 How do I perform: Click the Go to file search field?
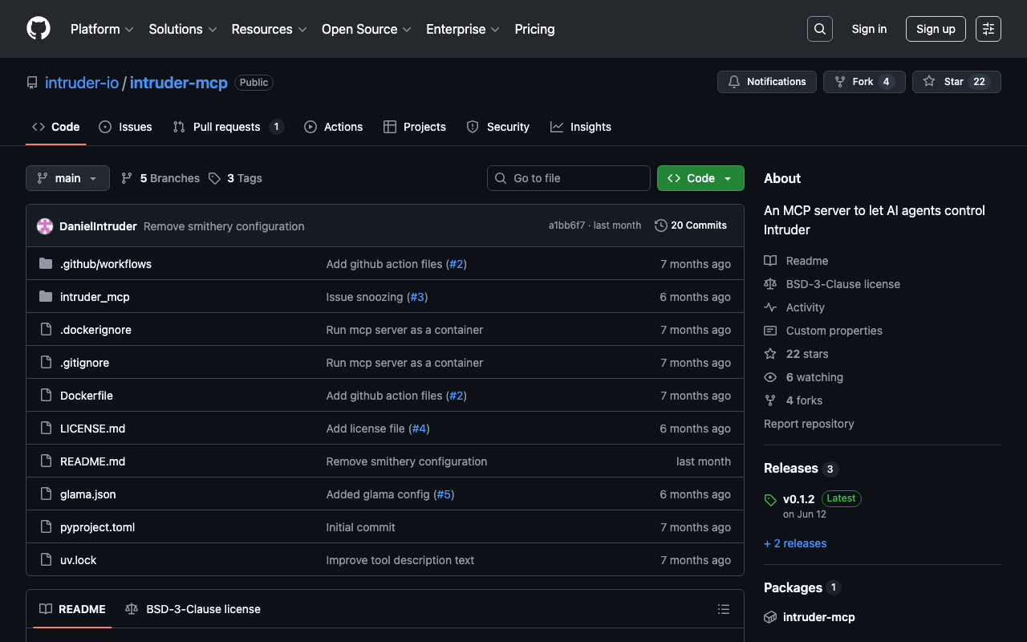point(570,178)
